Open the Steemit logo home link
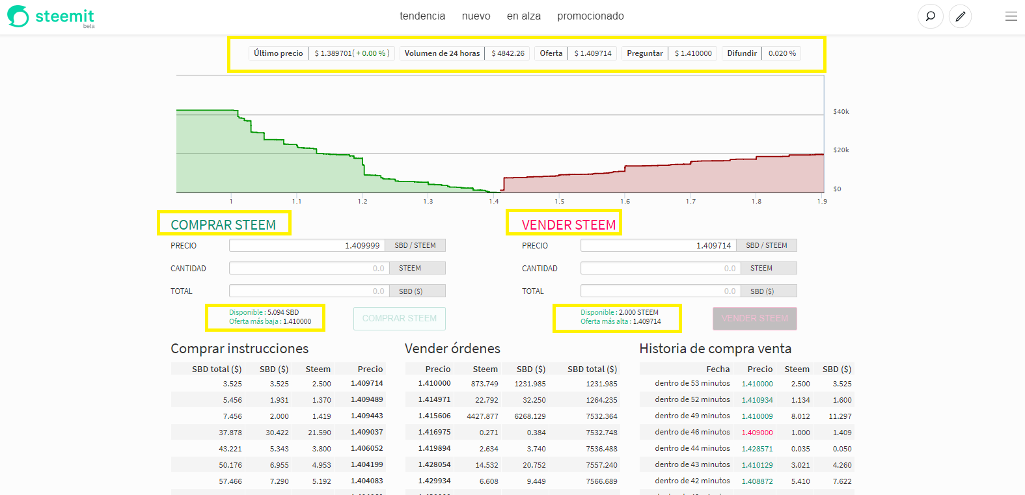Screen dimensions: 1025x495 [x=51, y=16]
